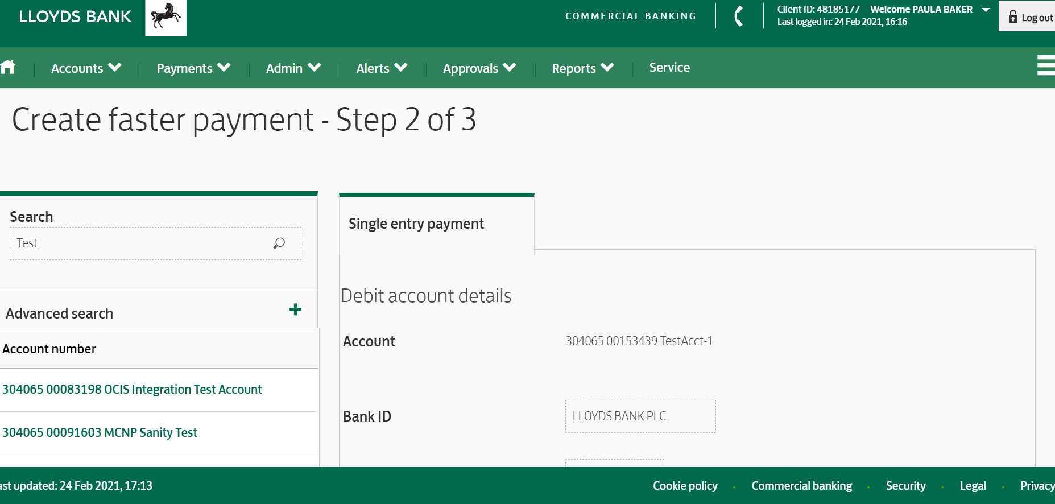Click the COMMERCIAL BANKING header text
The image size is (1055, 504).
click(631, 16)
